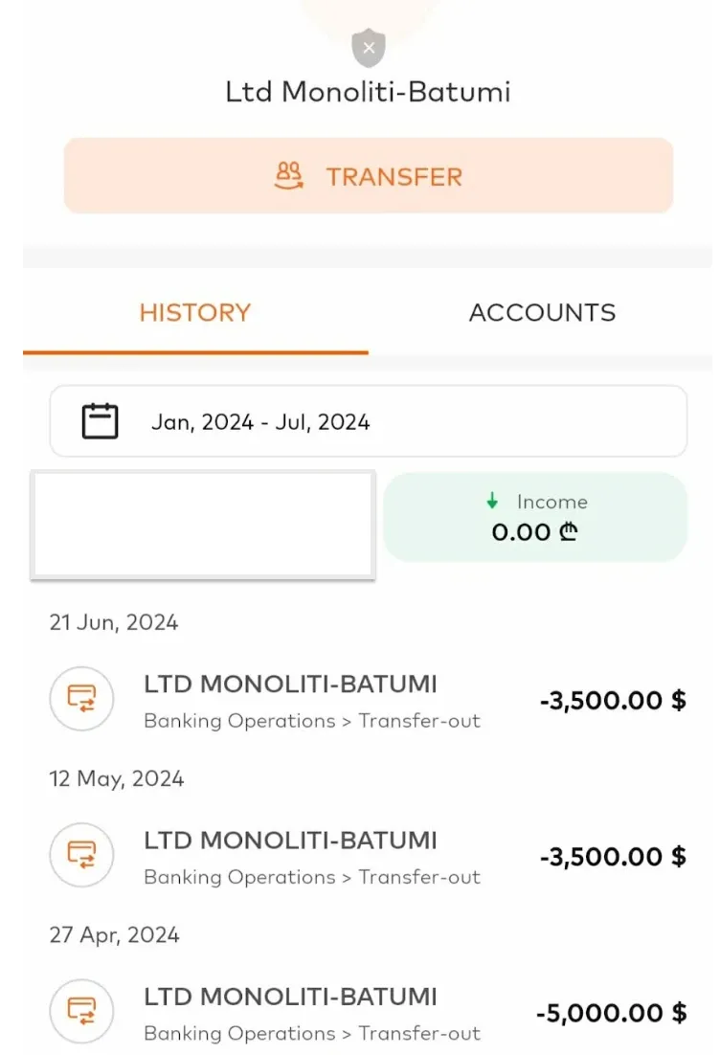Click the Ltd Monoliti-Batumi name heading

coord(368,92)
